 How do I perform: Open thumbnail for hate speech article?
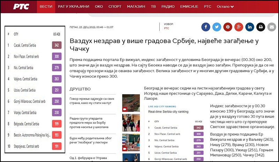(x=131, y=103)
